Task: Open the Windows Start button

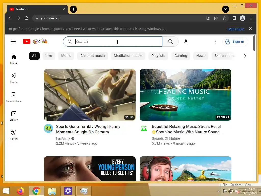Action: (x=6, y=191)
